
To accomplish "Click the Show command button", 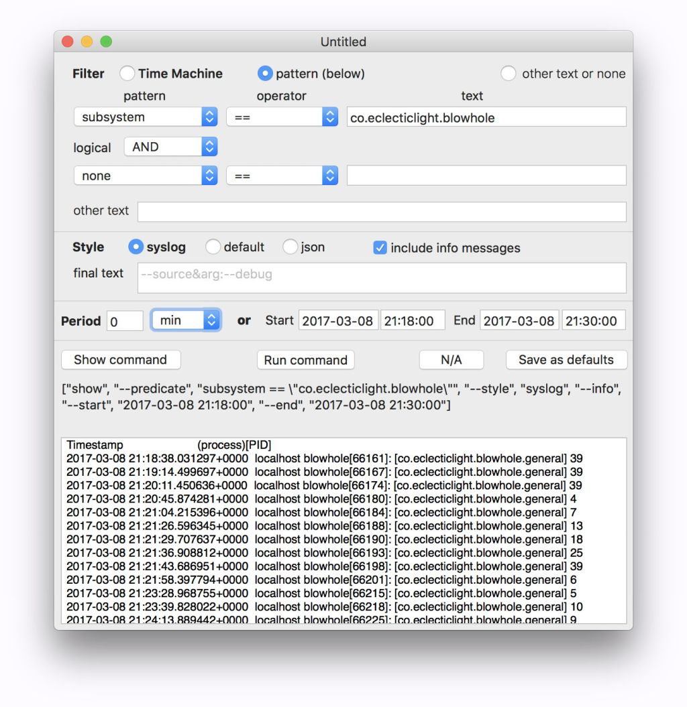I will tap(121, 360).
